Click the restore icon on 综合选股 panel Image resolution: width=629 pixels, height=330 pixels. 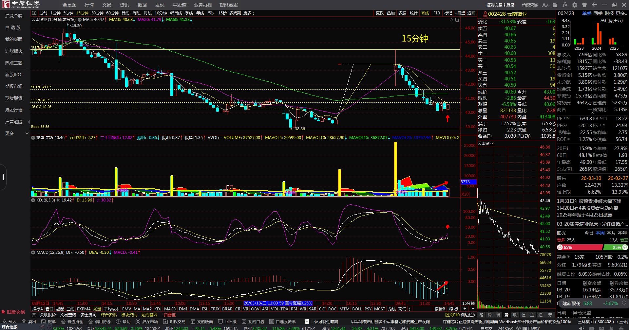[x=43, y=327]
